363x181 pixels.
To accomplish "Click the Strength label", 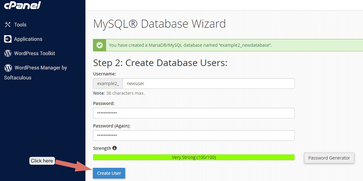I will click(x=102, y=148).
